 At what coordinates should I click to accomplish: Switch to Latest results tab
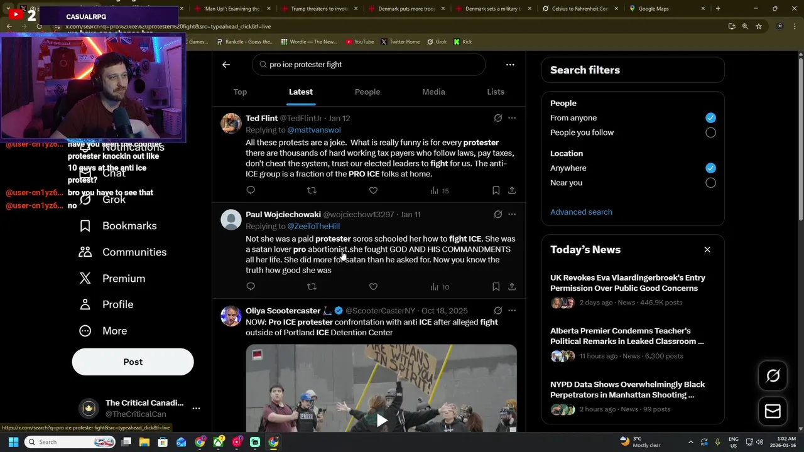tap(301, 92)
